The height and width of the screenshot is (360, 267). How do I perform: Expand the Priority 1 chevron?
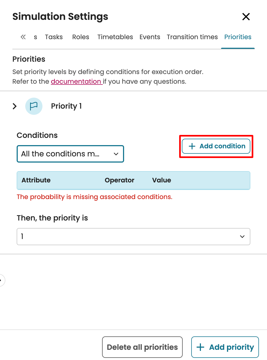point(15,106)
